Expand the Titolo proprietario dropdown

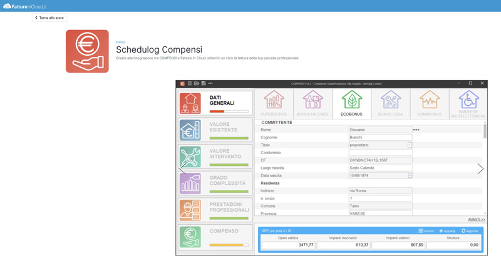click(410, 145)
